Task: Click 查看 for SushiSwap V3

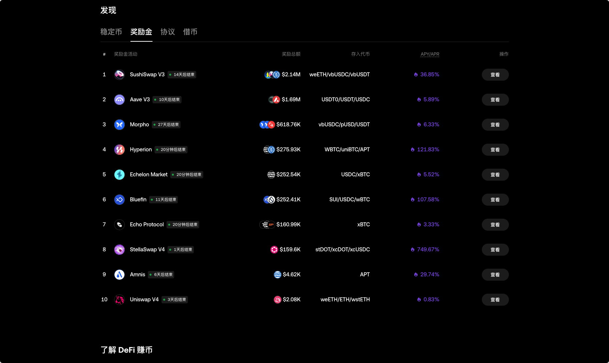Action: coord(495,75)
